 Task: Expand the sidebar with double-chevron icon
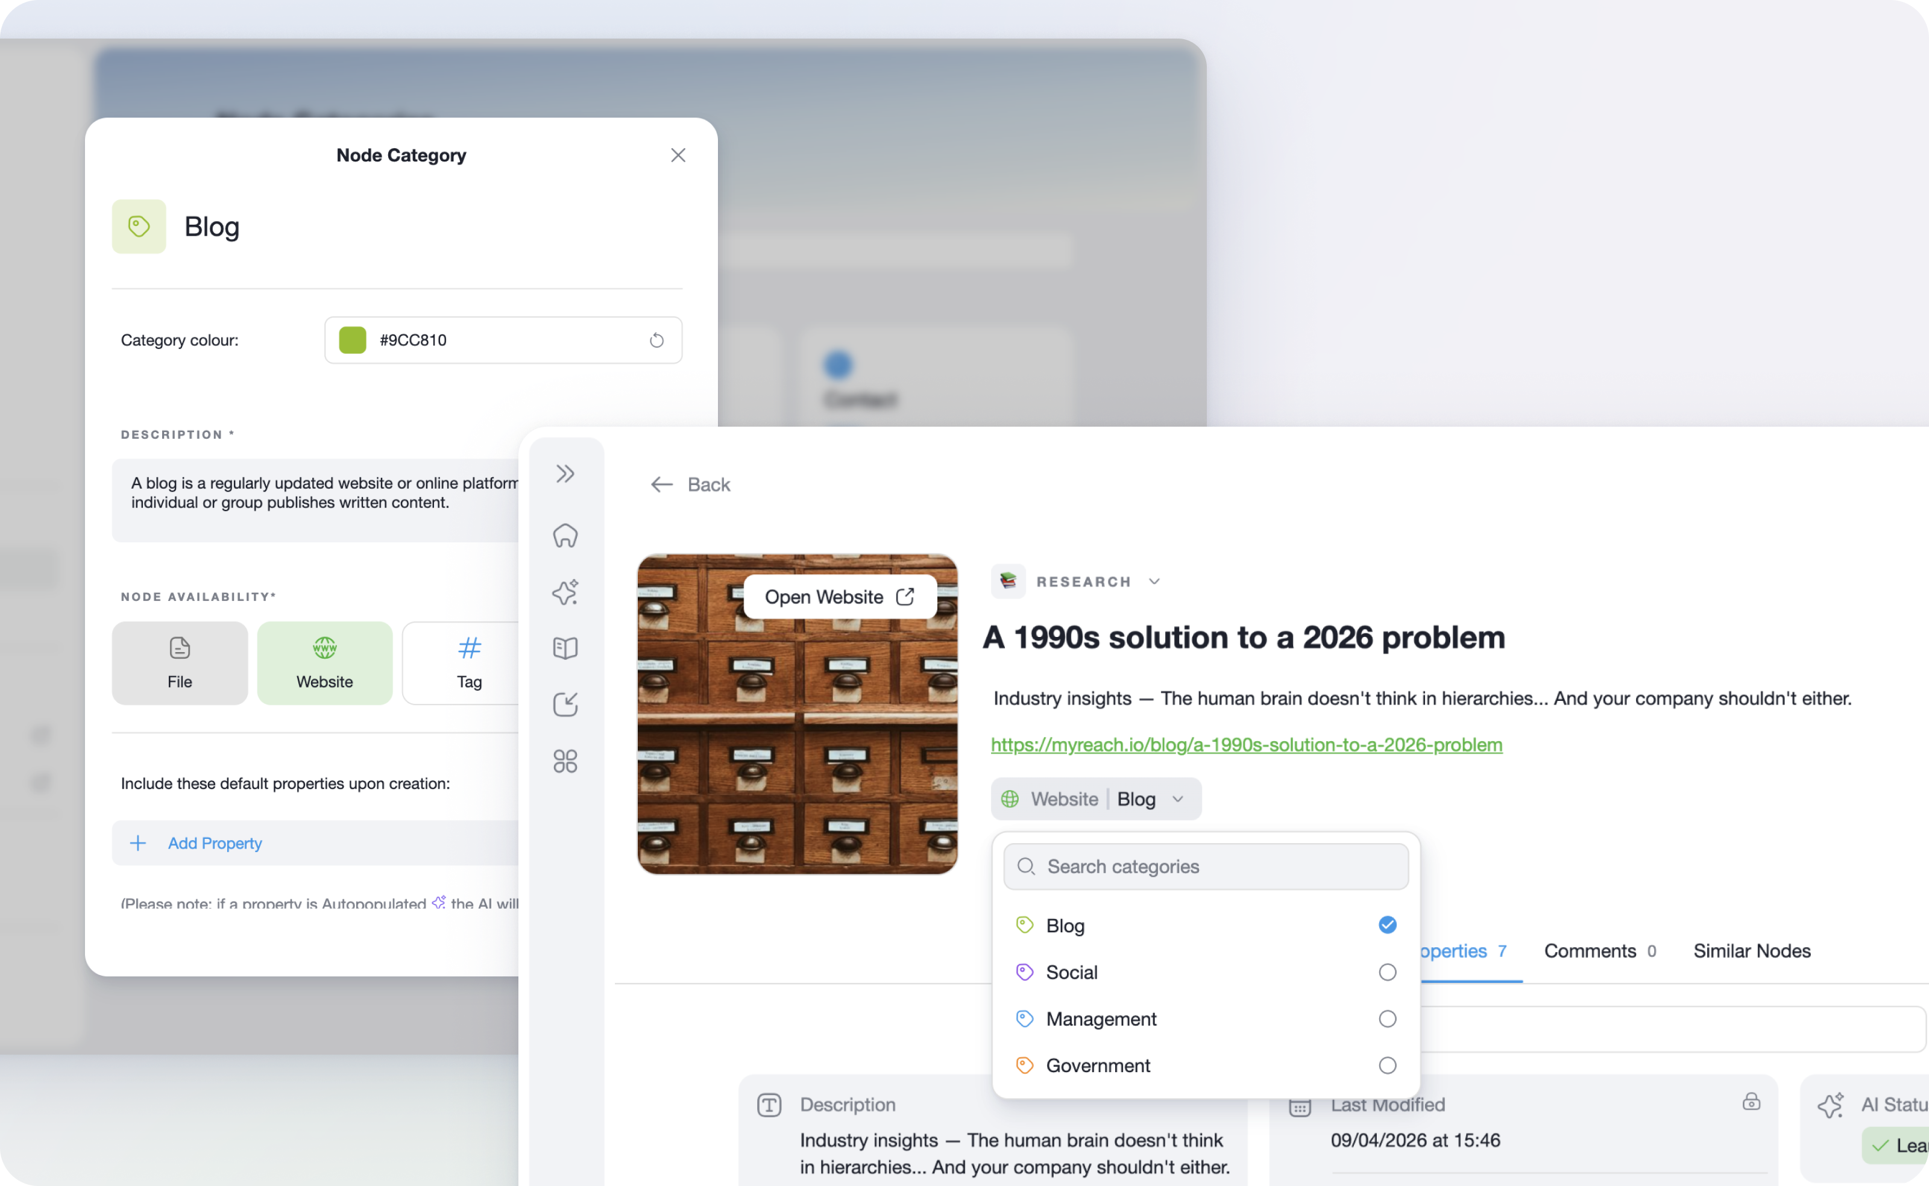565,474
